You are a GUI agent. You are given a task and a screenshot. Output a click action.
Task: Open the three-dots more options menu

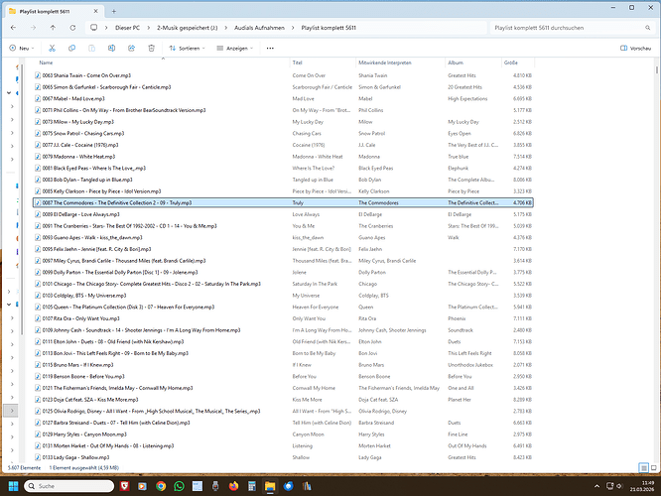(270, 48)
